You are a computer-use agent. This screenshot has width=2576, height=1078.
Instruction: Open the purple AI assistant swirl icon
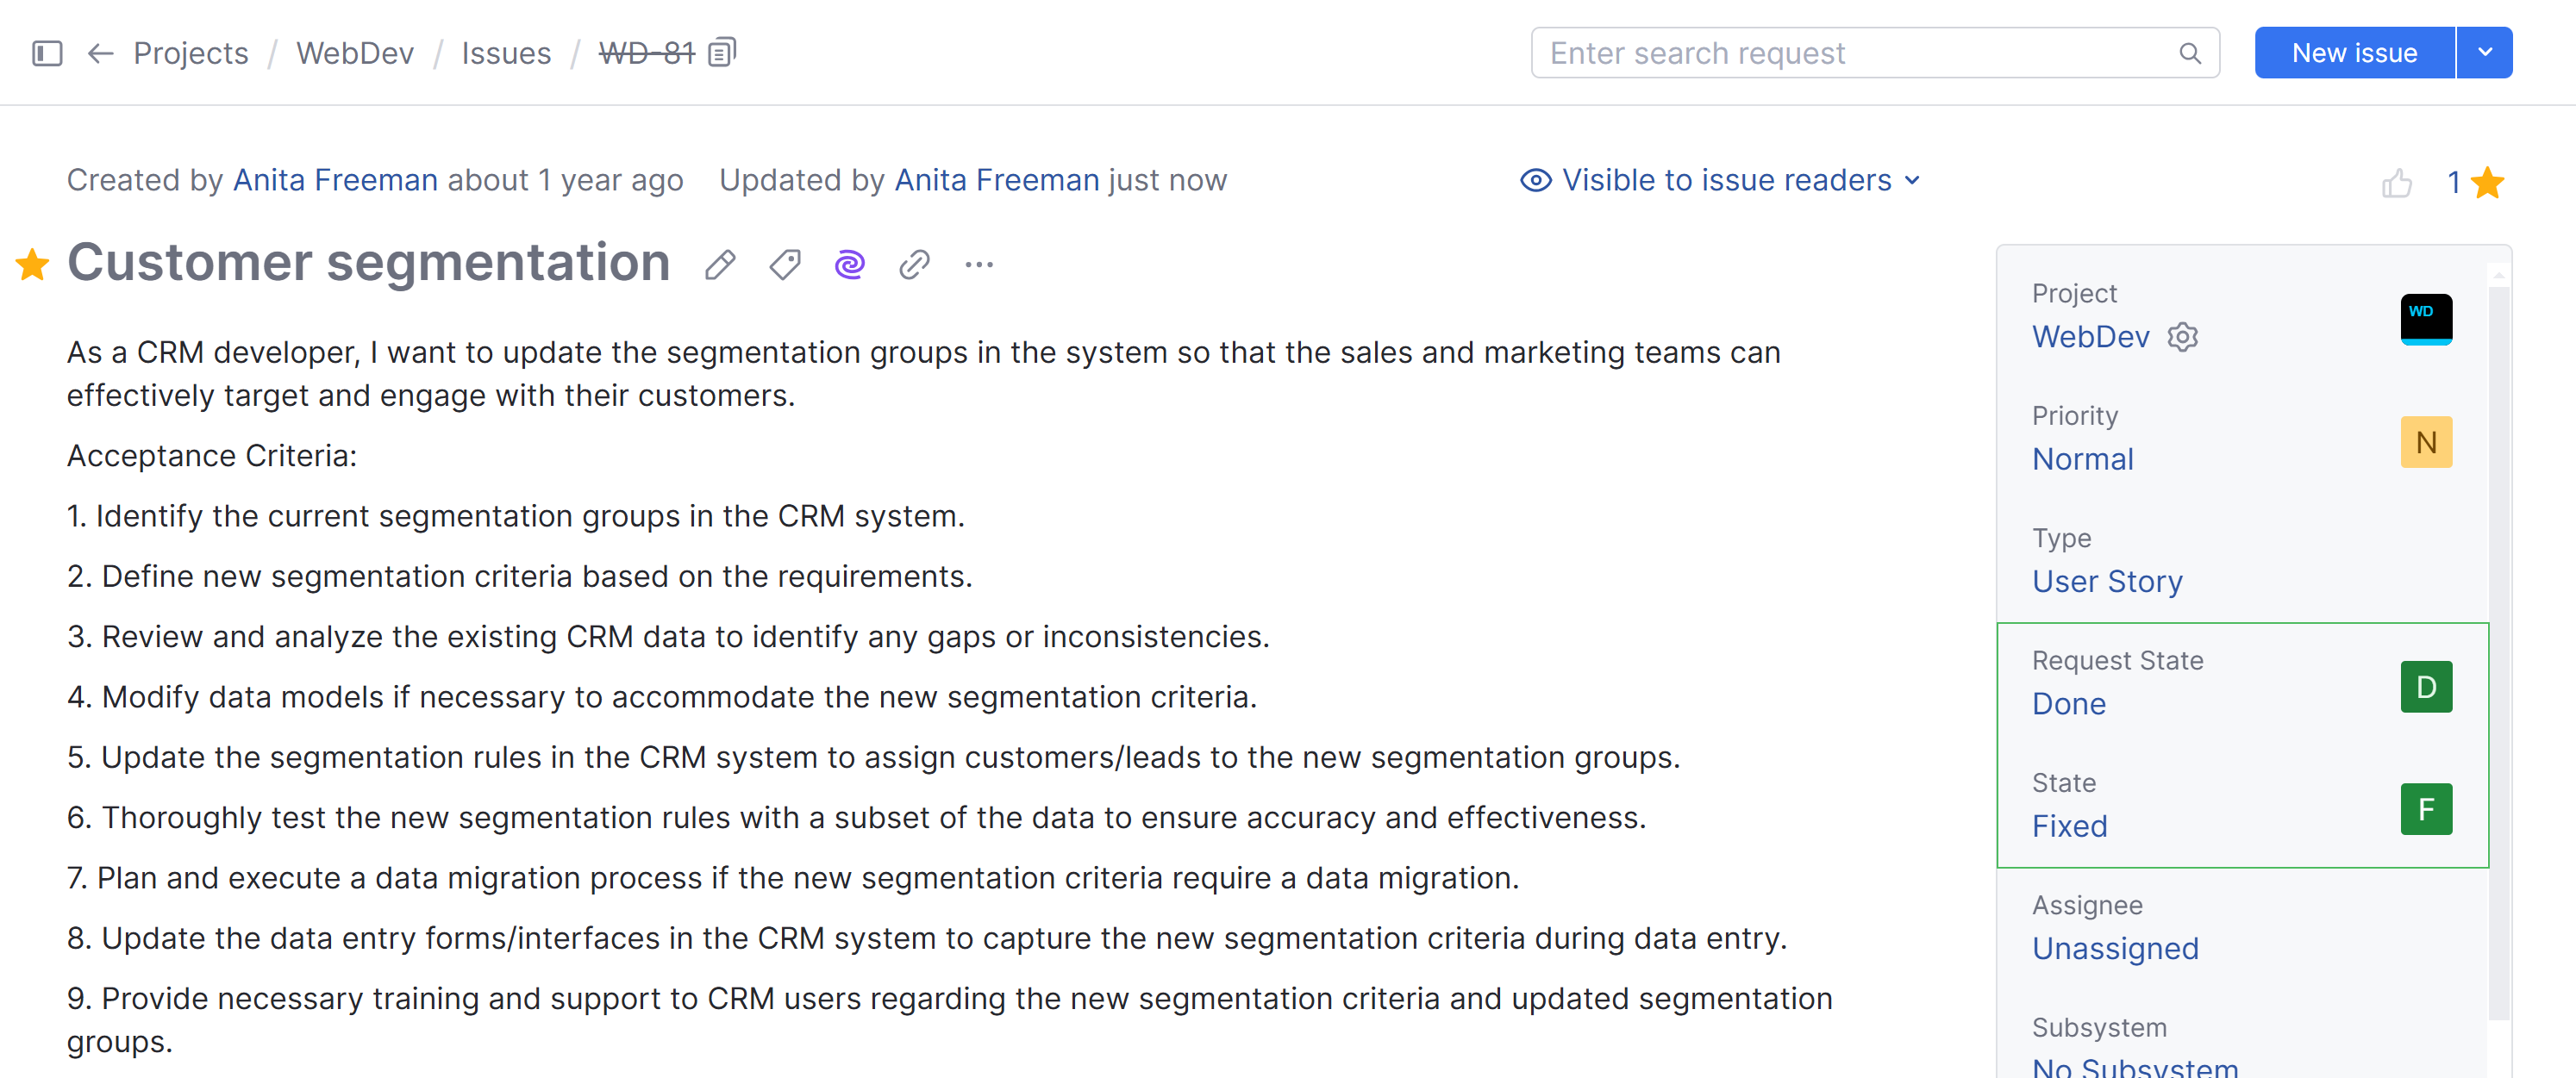(x=849, y=265)
